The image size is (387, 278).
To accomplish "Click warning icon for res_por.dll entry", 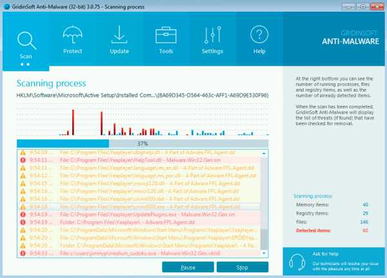I will click(x=23, y=176).
